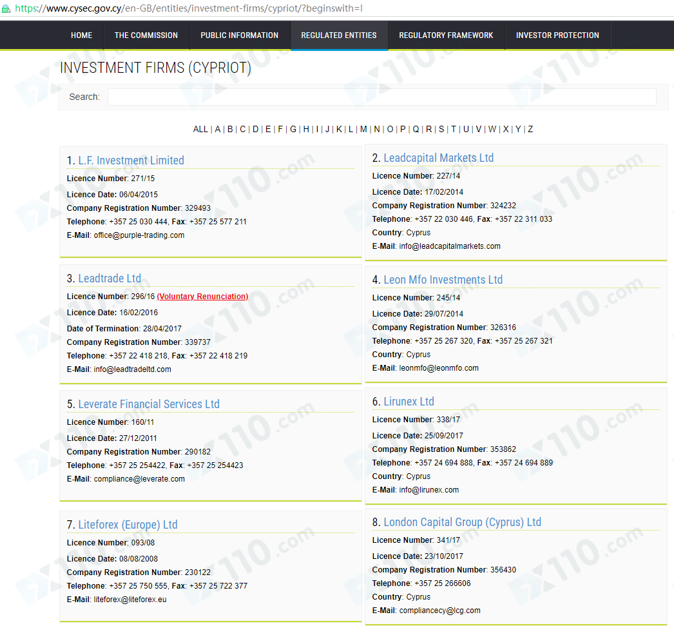The height and width of the screenshot is (626, 674).
Task: Select email compliance@leverate.com
Action: (139, 479)
